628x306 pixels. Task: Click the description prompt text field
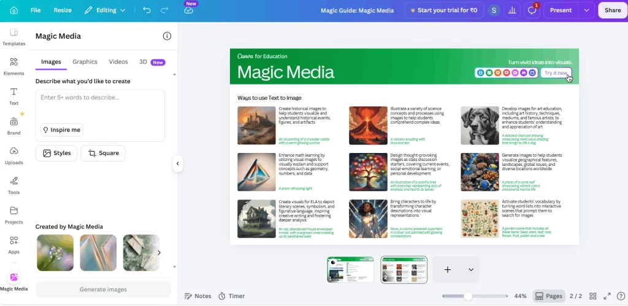coord(100,116)
